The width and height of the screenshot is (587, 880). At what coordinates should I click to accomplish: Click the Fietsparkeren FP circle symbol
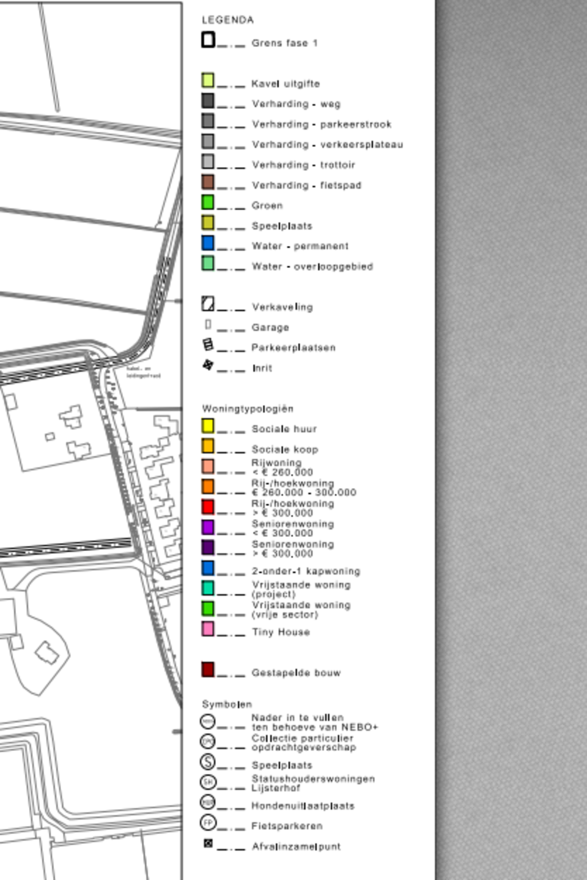coord(208,823)
